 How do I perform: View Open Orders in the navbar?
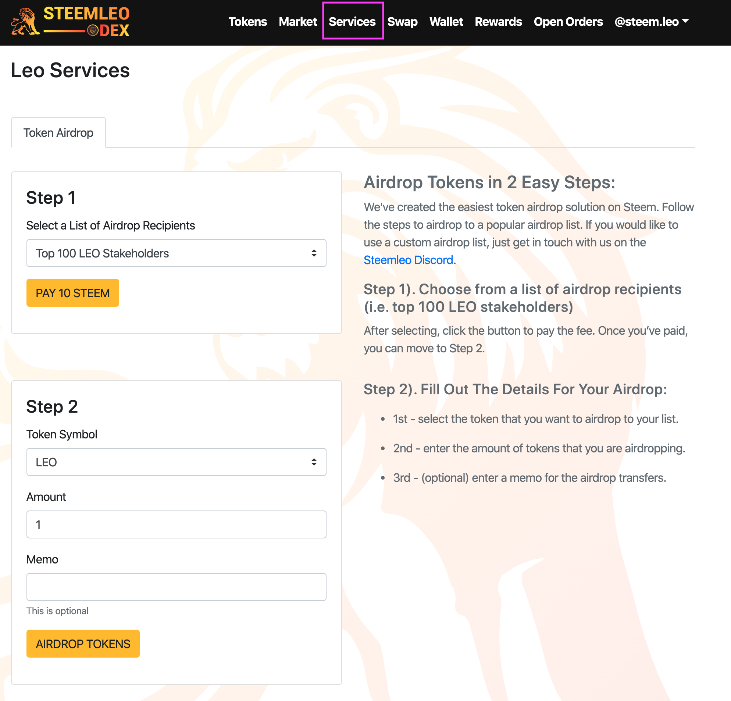[x=568, y=22]
